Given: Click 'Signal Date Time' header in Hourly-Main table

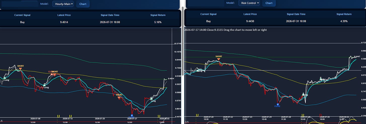Looking at the screenshot, I should coord(110,15).
